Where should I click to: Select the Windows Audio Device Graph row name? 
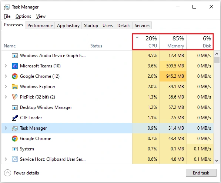(x=53, y=56)
